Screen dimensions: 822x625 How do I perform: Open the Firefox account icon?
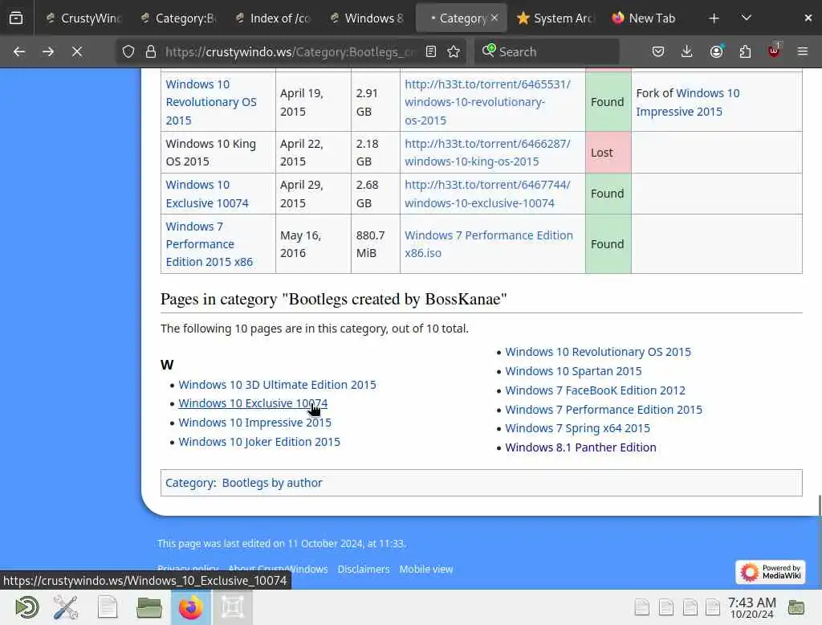coord(716,51)
